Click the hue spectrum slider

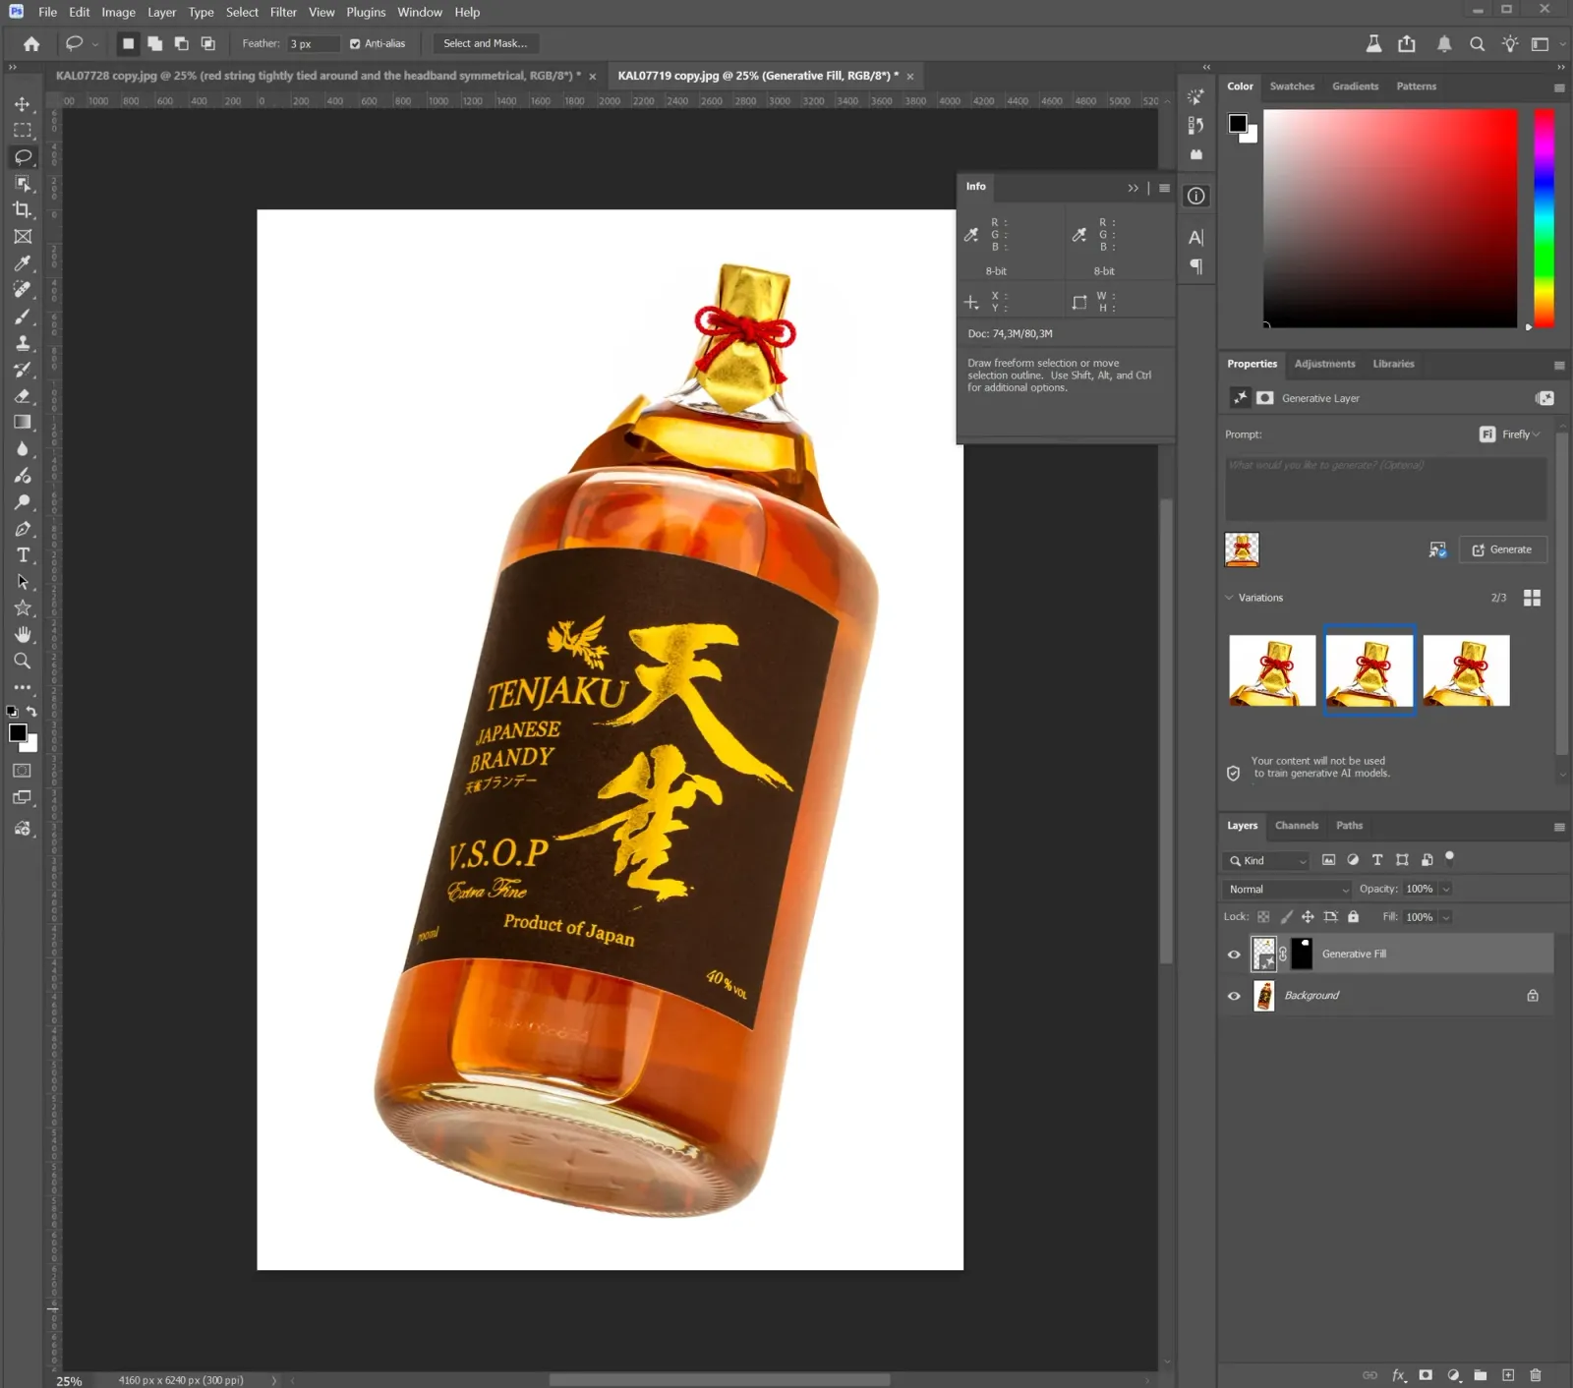tap(1544, 218)
